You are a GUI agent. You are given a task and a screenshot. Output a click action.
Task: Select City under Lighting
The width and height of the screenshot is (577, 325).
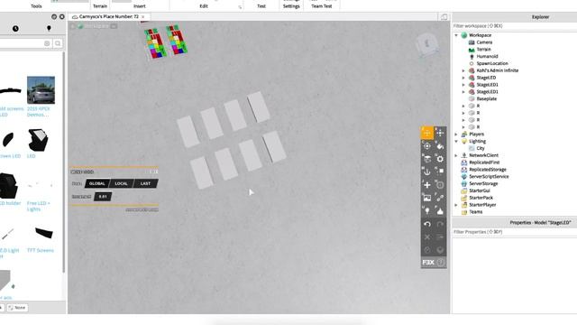point(481,148)
